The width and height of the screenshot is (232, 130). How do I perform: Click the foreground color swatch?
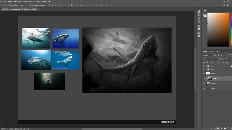click(204, 15)
